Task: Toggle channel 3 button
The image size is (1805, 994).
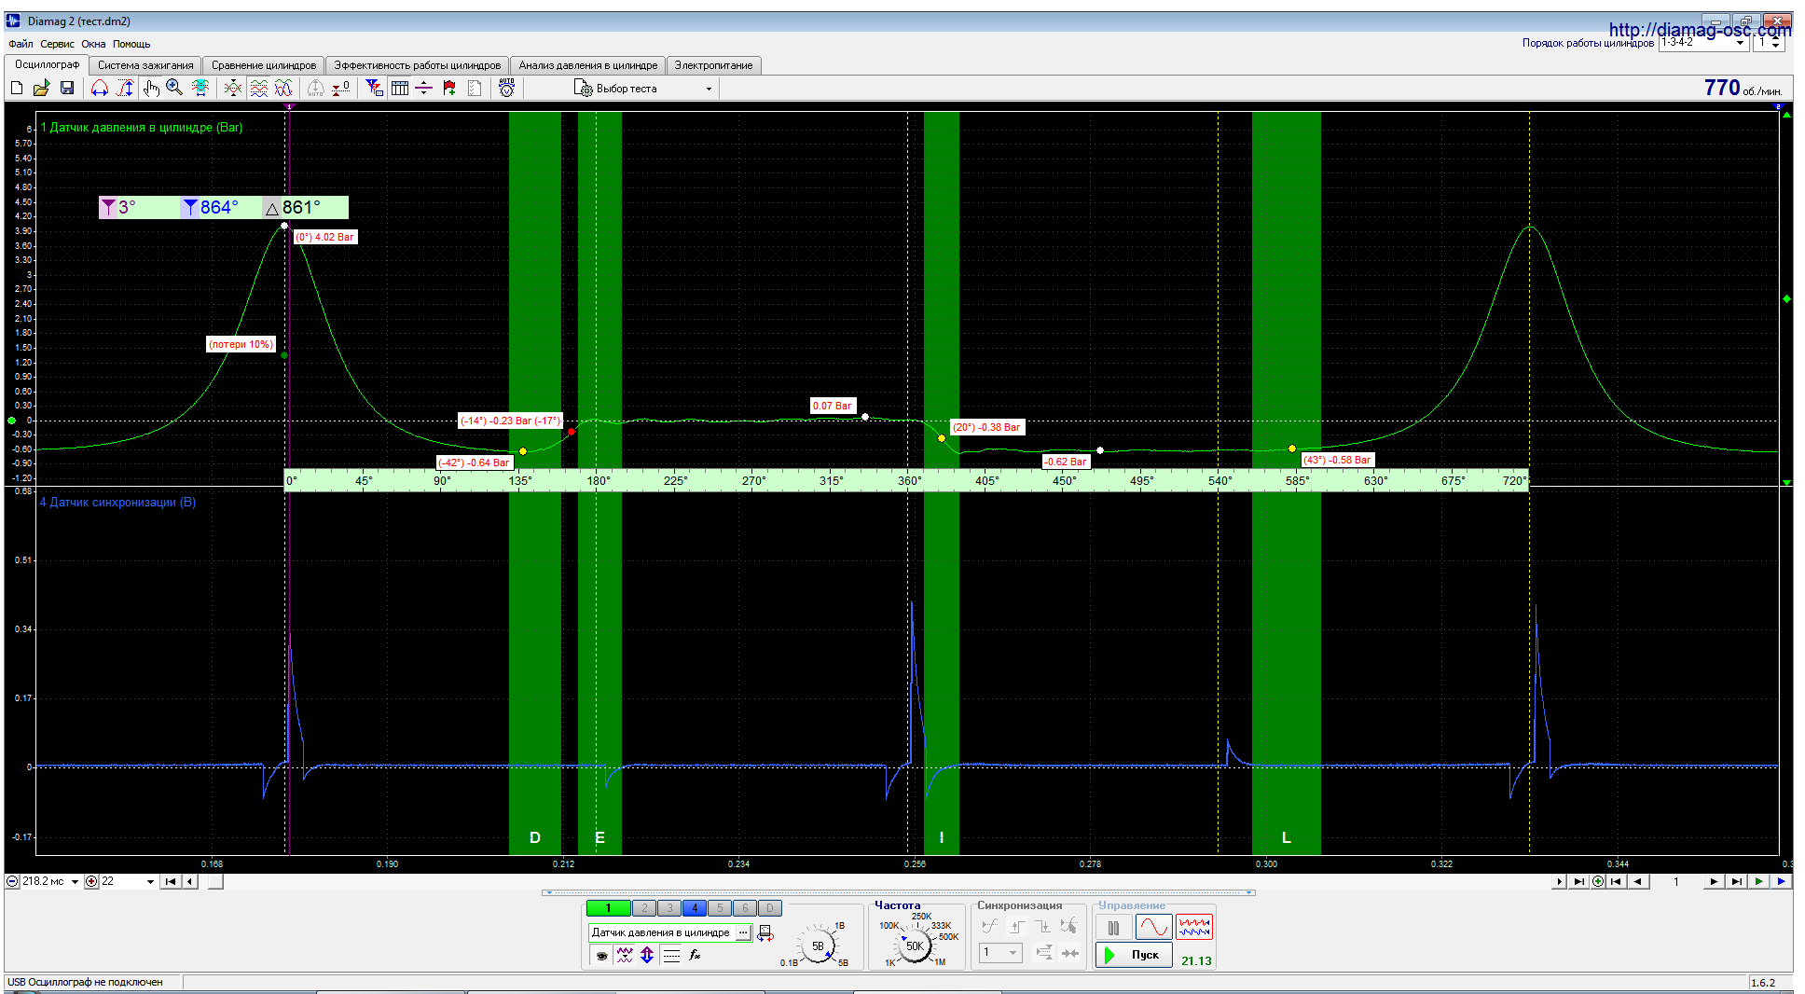Action: (669, 908)
